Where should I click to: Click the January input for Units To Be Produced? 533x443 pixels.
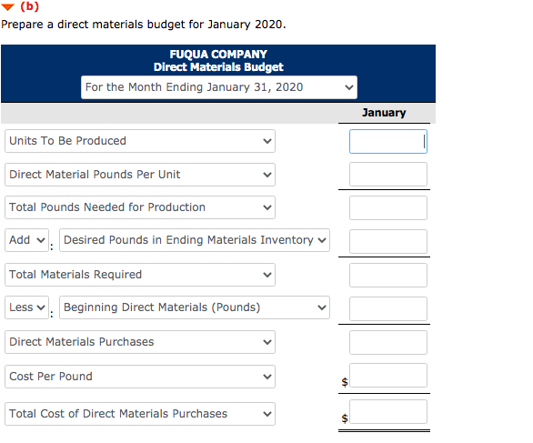(388, 141)
